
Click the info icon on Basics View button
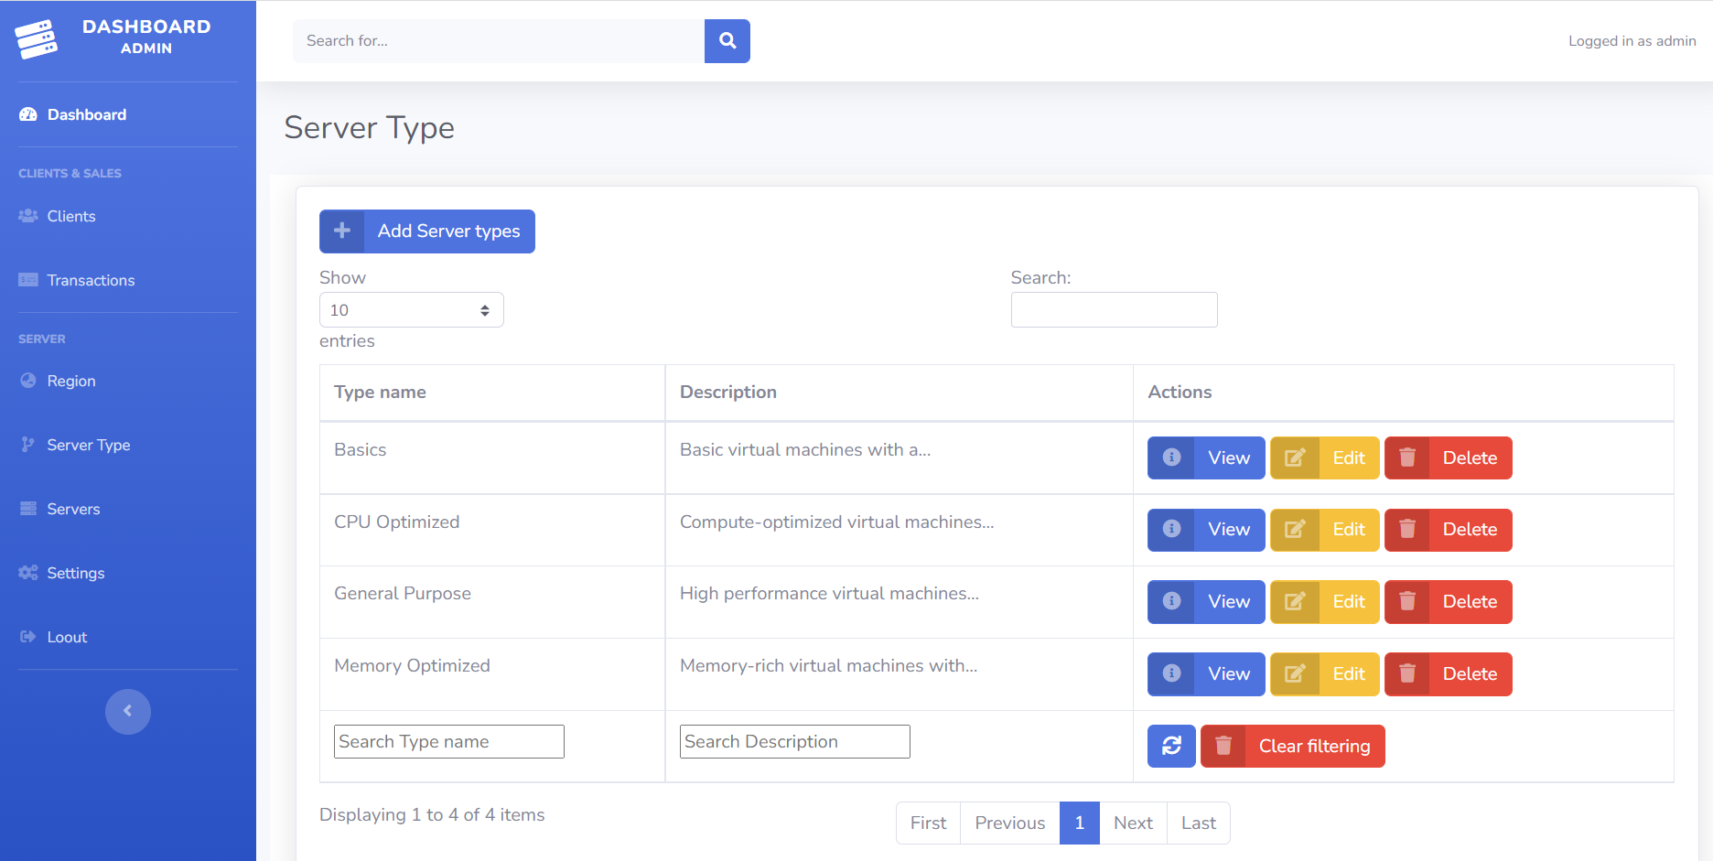pos(1171,457)
